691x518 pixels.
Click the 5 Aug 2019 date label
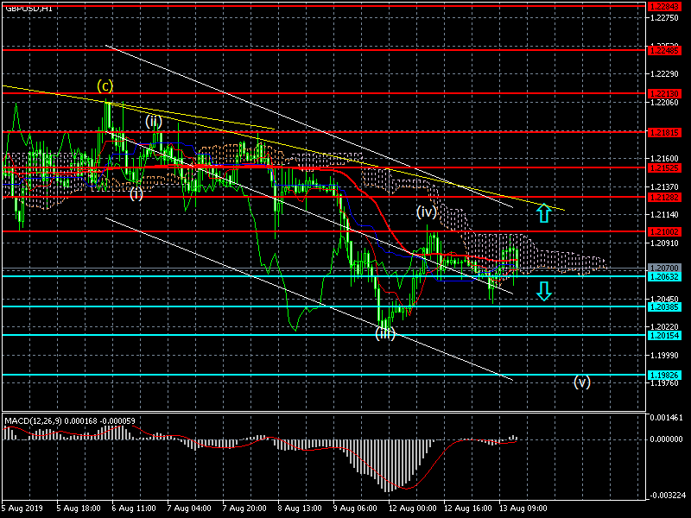click(x=22, y=509)
